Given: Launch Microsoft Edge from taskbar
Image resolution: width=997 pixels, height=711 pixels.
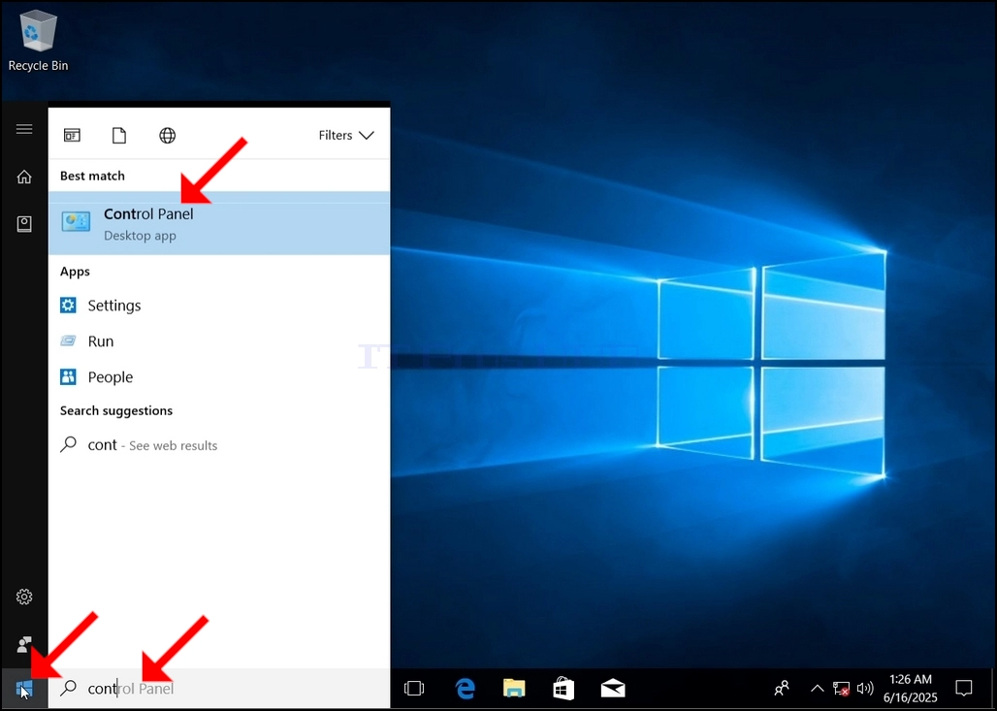Looking at the screenshot, I should coord(466,688).
